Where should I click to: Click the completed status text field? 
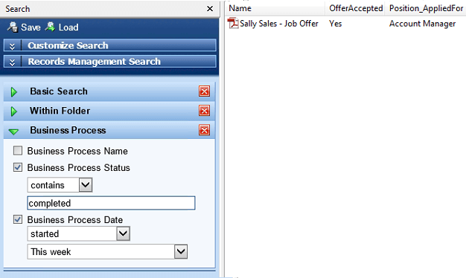111,203
